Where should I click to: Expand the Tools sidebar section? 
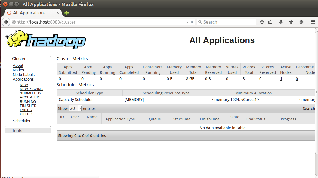point(28,131)
